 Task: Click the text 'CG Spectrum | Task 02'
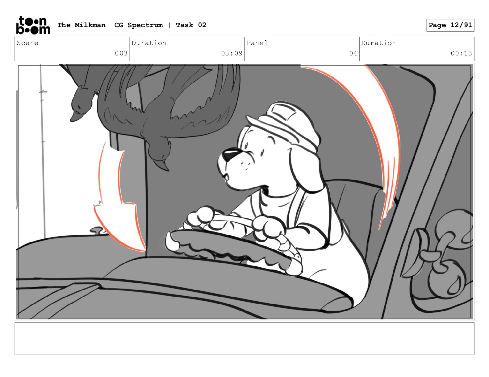tap(160, 25)
